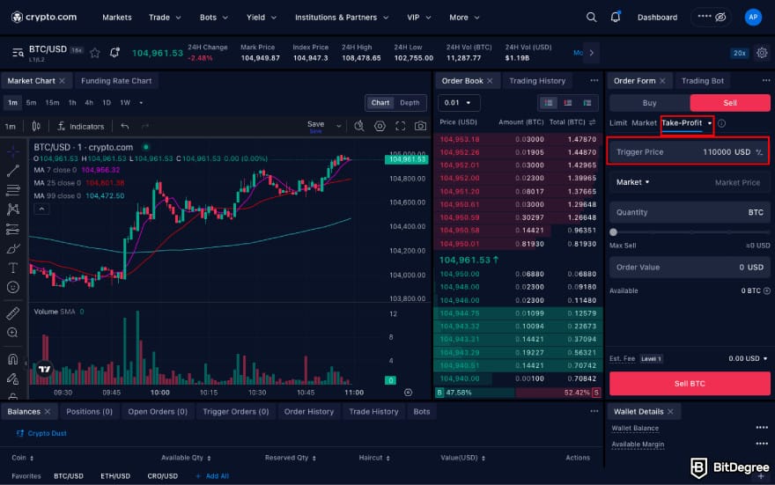Image resolution: width=775 pixels, height=485 pixels.
Task: Expand Institutions & Partners menu
Action: pos(342,18)
